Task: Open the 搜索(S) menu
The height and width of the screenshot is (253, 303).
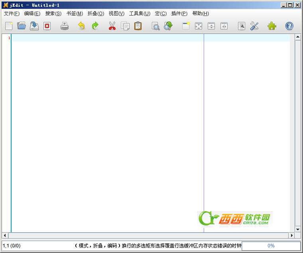Action: pyautogui.click(x=53, y=14)
